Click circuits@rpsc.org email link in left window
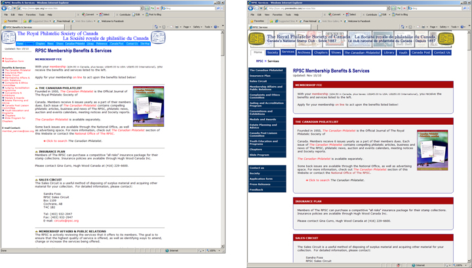The height and width of the screenshot is (268, 472). 66,220
